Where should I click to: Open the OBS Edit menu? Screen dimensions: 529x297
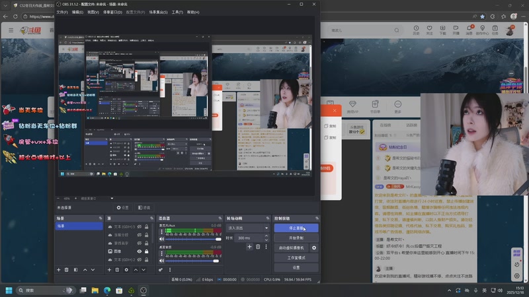[77, 12]
